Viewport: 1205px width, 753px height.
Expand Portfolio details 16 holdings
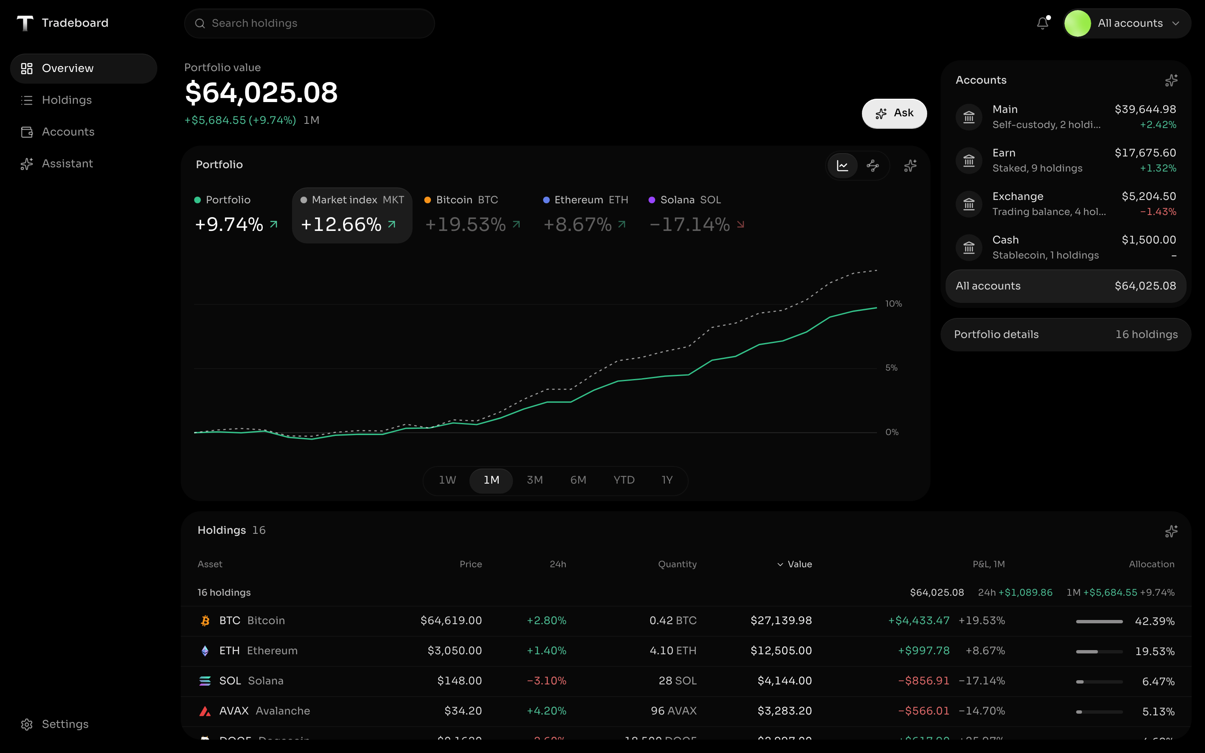1066,335
